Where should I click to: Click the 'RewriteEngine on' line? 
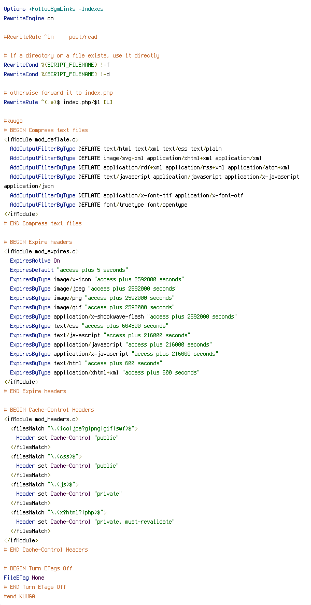click(29, 18)
